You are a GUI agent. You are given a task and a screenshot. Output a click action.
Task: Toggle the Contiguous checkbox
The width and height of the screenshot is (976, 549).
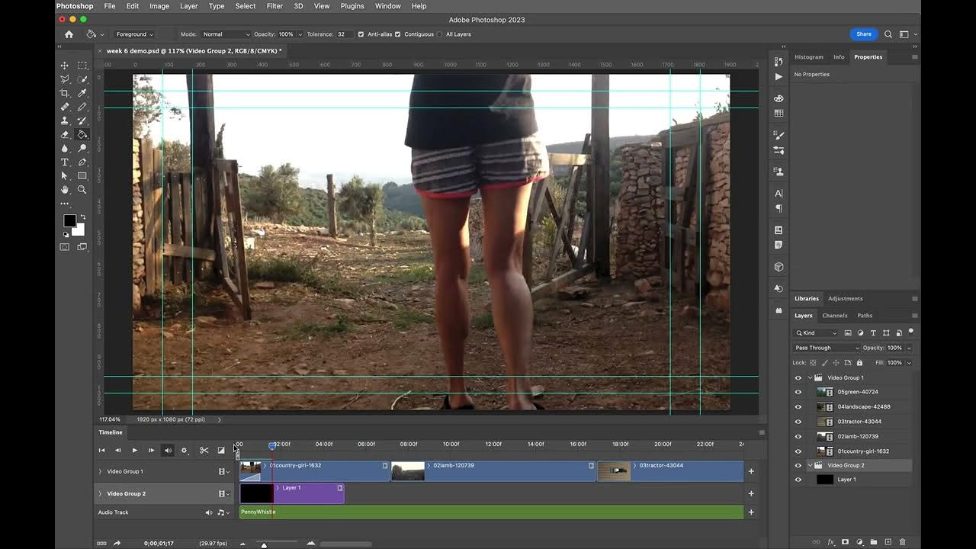point(397,34)
